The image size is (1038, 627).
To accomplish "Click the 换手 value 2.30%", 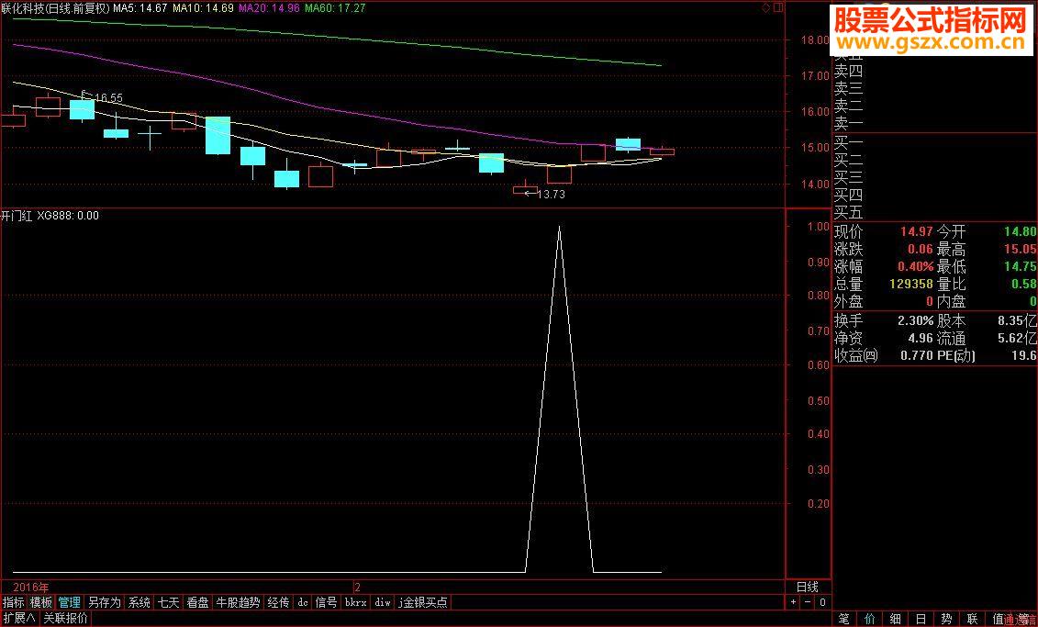I will 916,320.
